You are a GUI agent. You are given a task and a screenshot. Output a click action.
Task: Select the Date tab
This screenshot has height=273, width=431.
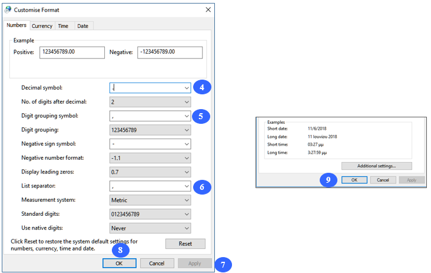coord(82,26)
